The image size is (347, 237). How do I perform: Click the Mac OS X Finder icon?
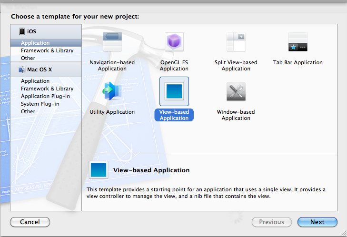click(x=22, y=69)
